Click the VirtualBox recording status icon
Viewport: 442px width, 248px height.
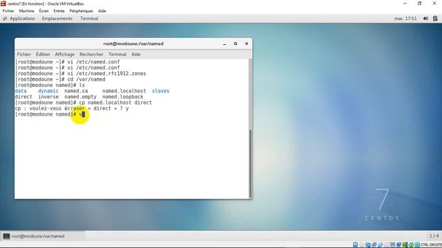[399, 245]
